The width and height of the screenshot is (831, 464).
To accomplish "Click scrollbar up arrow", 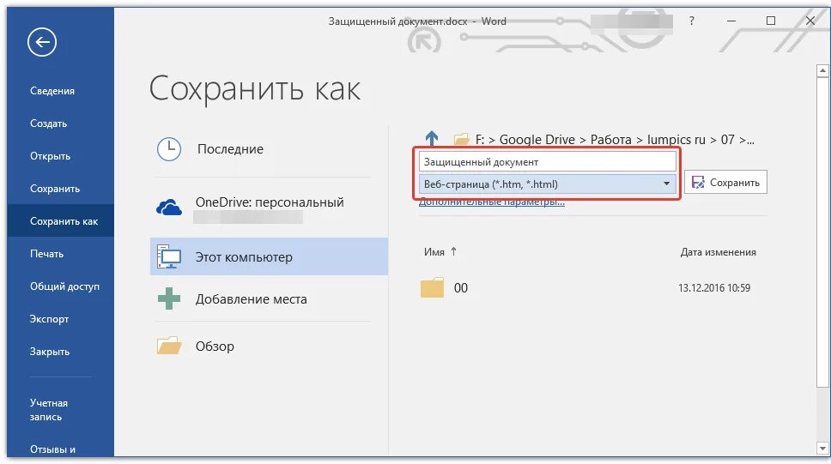I will click(822, 70).
